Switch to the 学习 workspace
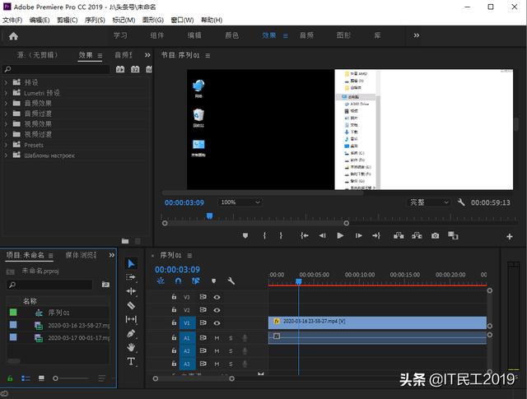This screenshot has height=399, width=527. [x=120, y=35]
